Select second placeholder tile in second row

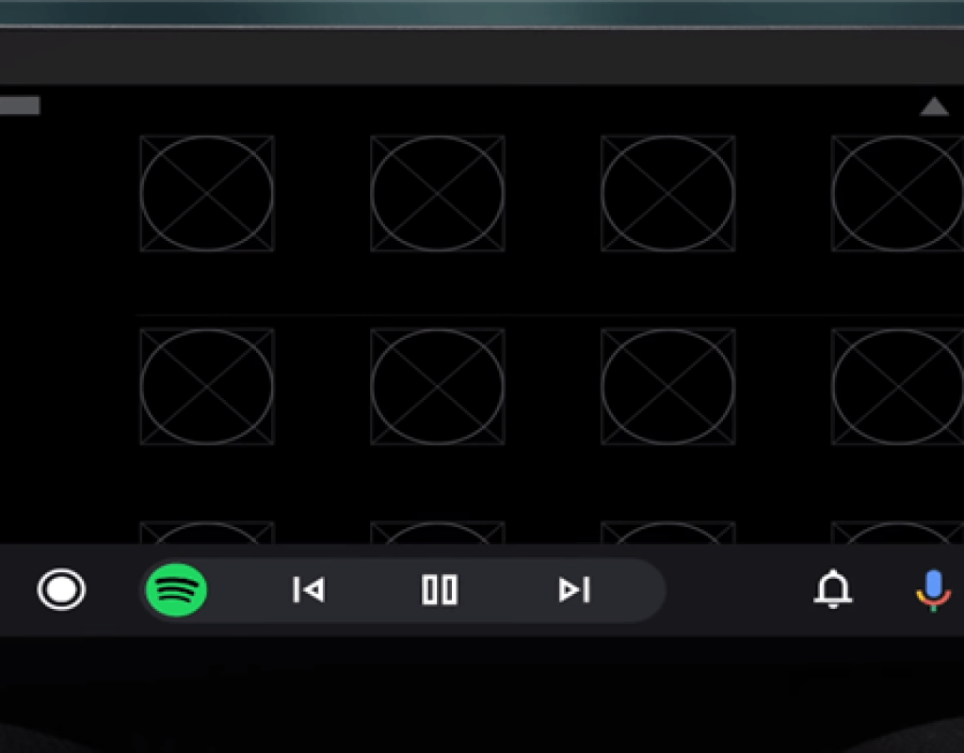pos(438,386)
